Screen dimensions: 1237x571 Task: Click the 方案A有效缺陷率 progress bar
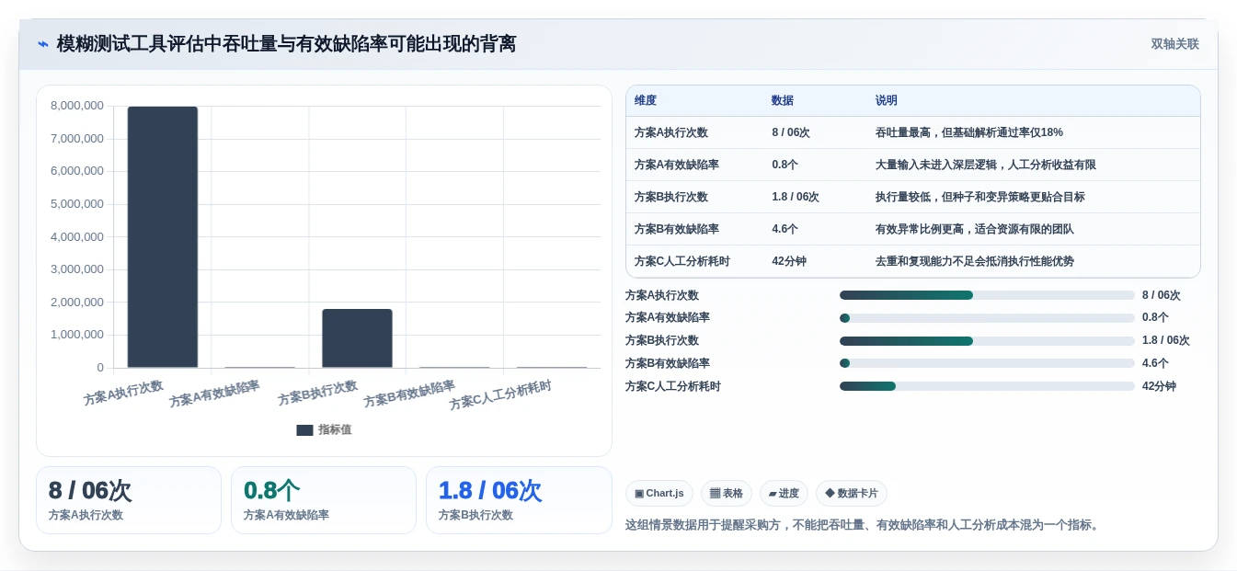coord(987,318)
